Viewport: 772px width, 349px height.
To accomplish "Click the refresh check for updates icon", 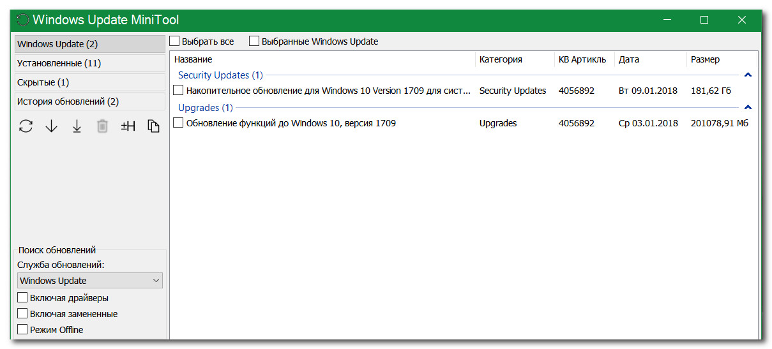I will coord(26,126).
